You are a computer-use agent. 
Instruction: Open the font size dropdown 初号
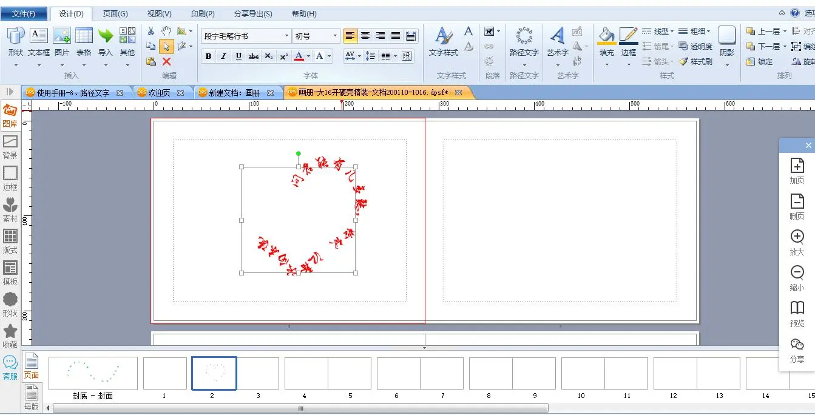[335, 36]
